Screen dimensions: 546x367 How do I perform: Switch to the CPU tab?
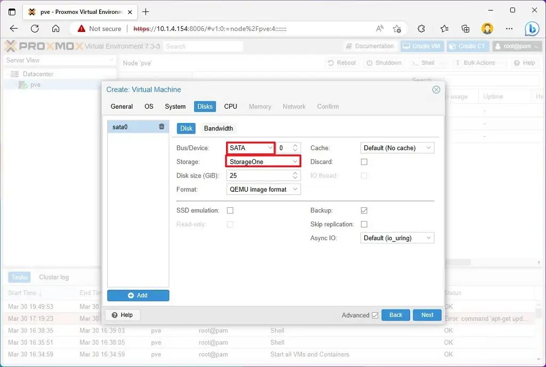(x=230, y=106)
